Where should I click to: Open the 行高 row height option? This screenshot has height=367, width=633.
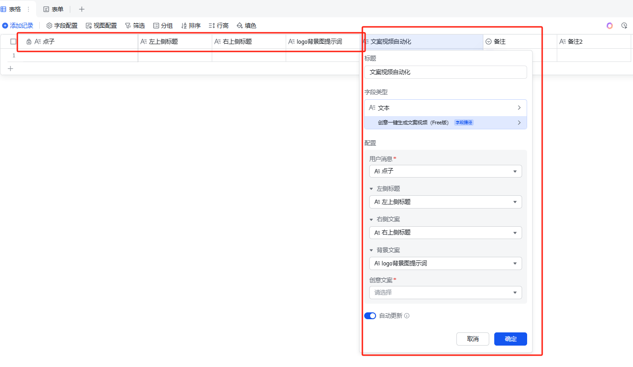coord(219,25)
